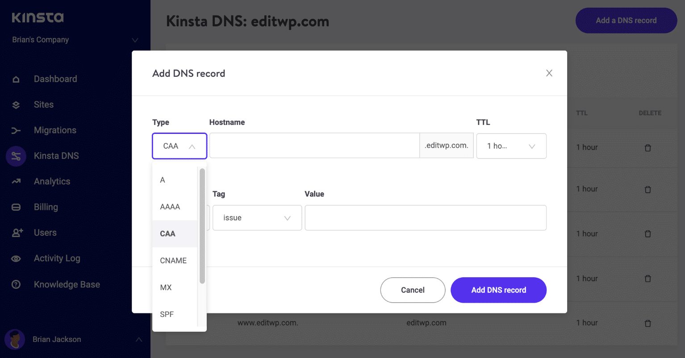Open Analytics from the sidebar
Image resolution: width=685 pixels, height=358 pixels.
(16, 181)
